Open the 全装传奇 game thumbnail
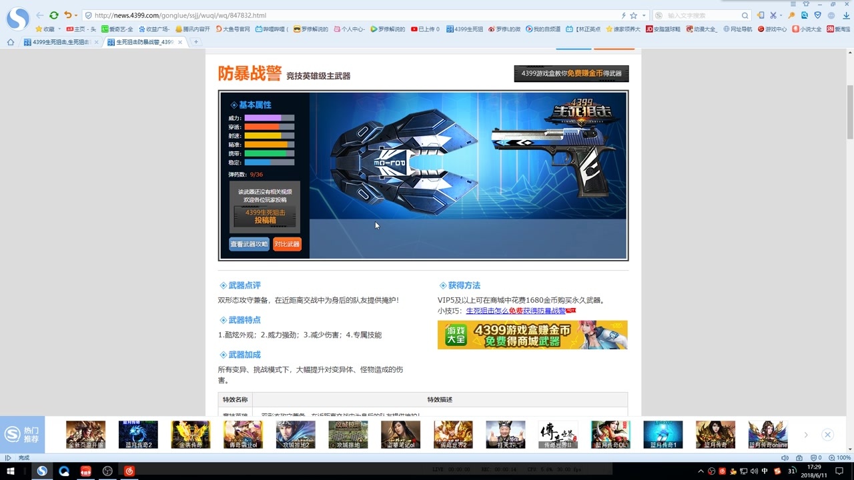This screenshot has height=480, width=854. (x=191, y=435)
